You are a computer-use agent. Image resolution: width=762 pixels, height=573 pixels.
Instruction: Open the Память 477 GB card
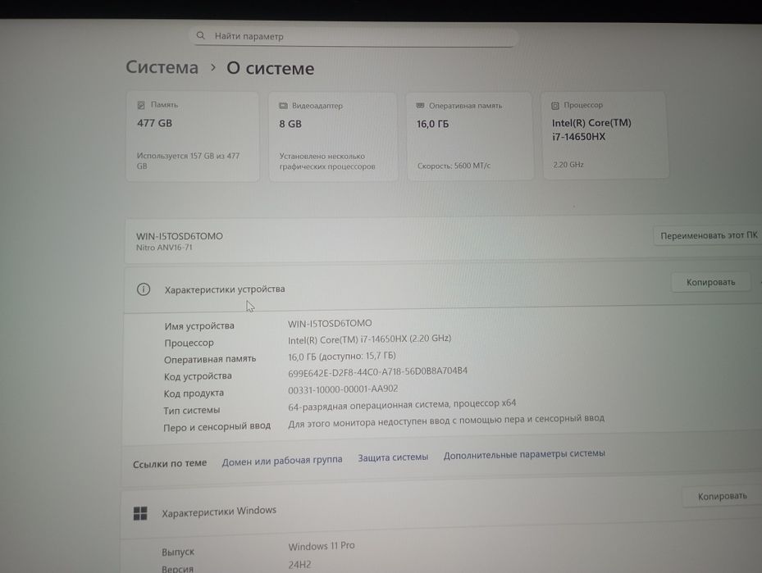[x=193, y=136]
